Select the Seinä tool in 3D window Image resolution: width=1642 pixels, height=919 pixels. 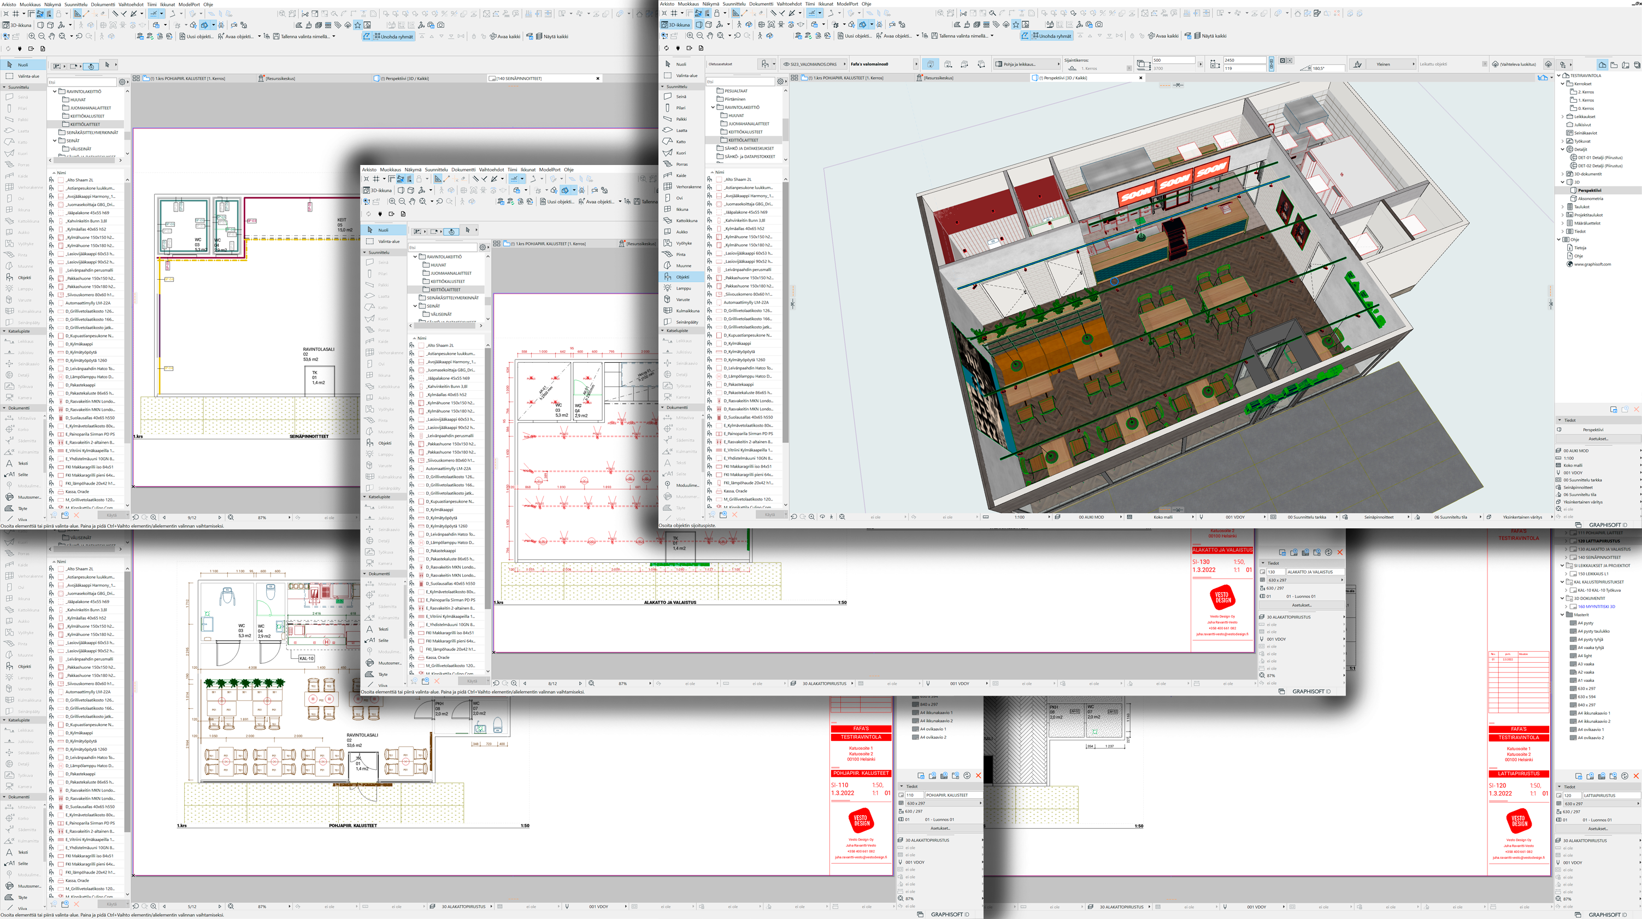point(681,97)
